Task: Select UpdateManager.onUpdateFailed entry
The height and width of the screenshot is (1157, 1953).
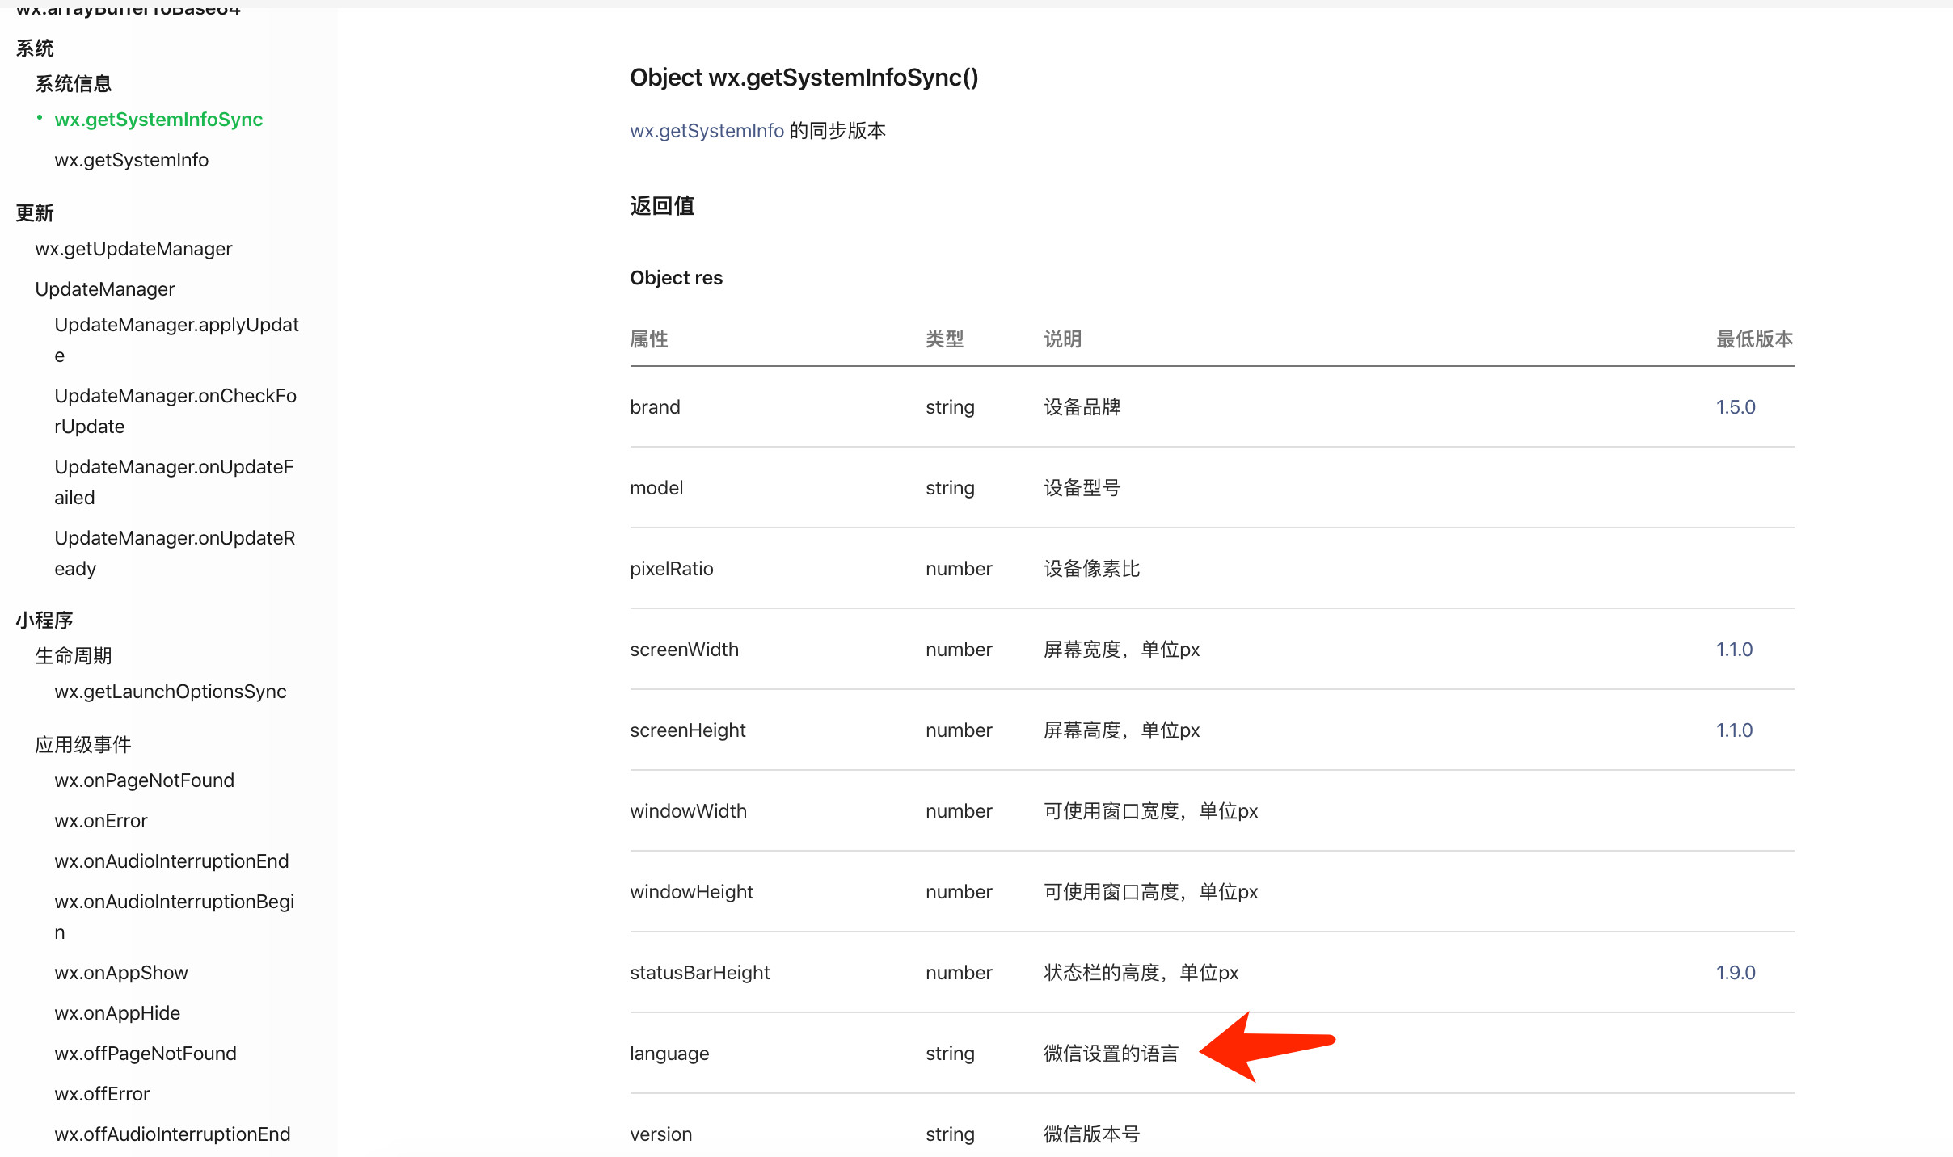Action: (174, 482)
